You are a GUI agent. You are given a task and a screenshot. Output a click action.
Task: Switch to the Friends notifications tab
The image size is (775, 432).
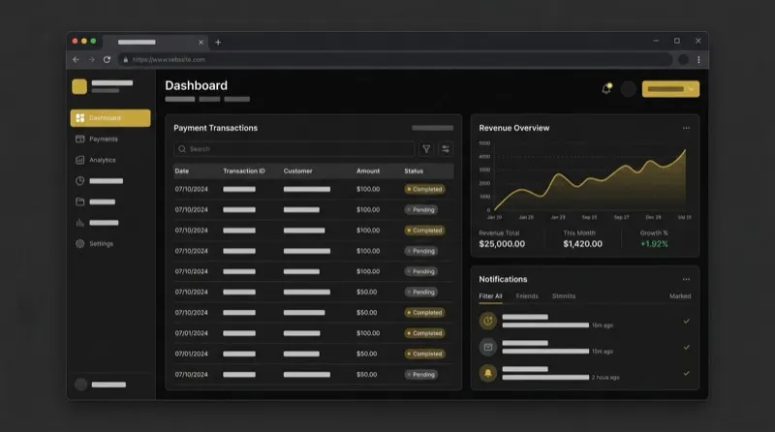point(527,296)
